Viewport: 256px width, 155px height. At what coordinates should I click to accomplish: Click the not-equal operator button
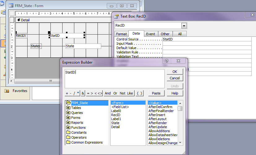point(100,93)
